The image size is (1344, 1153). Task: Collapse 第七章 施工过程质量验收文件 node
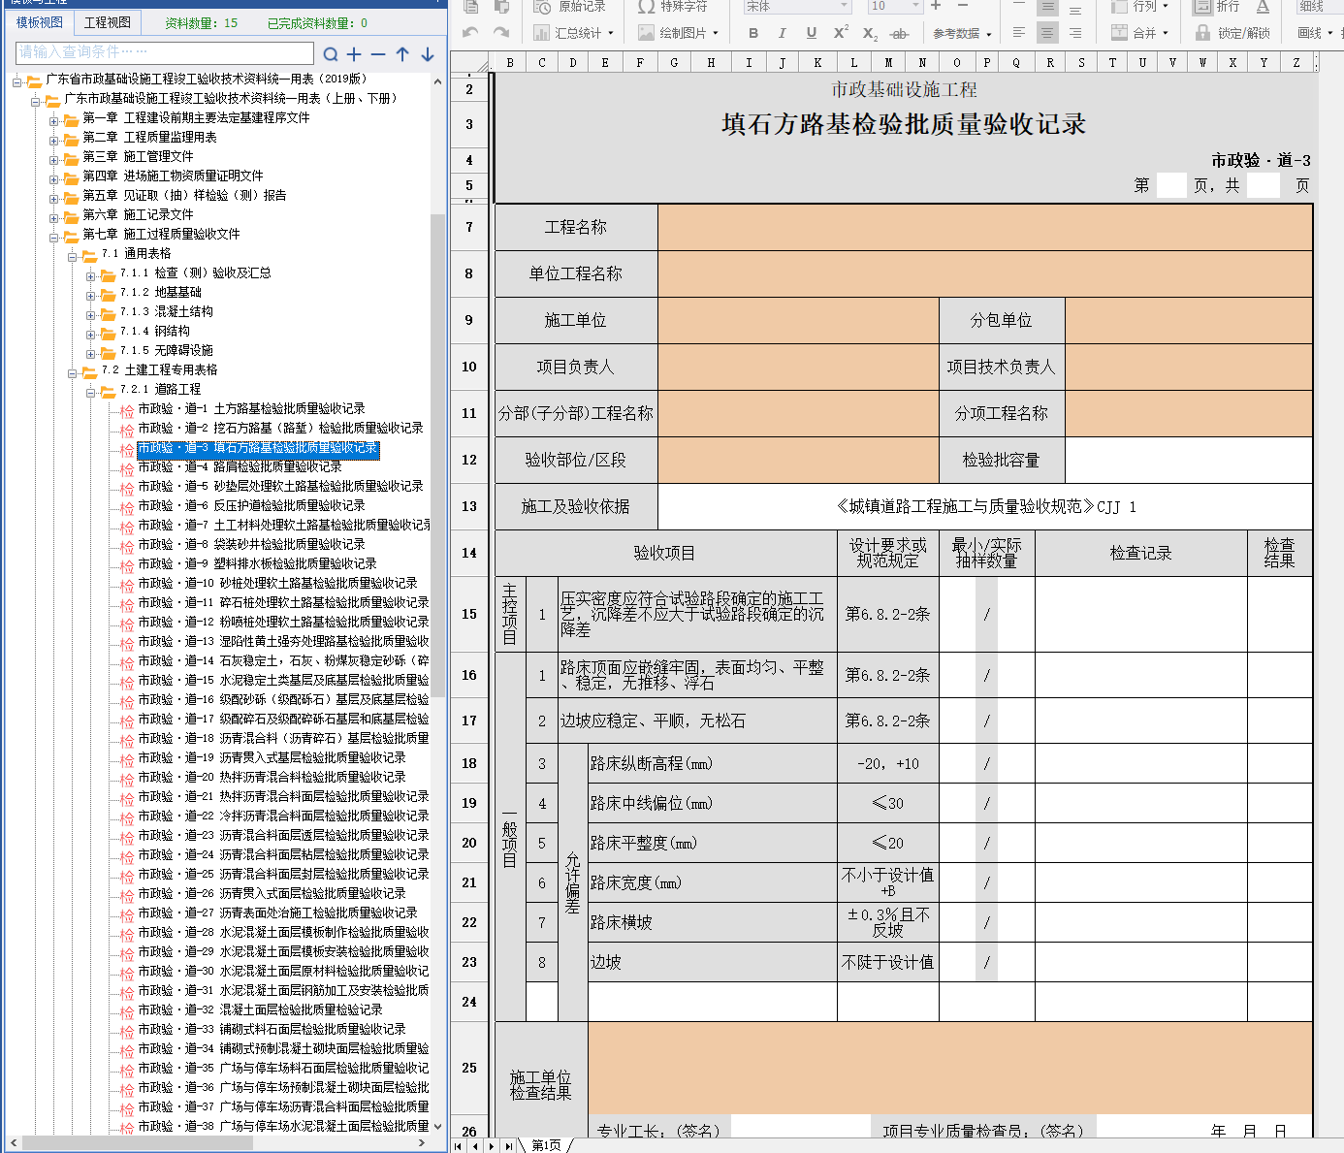(x=54, y=237)
